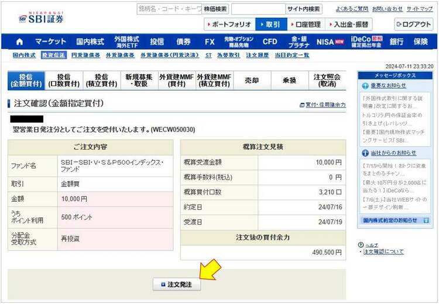
Task: Click 投資信託 sub-navigation link
Action: [53, 55]
